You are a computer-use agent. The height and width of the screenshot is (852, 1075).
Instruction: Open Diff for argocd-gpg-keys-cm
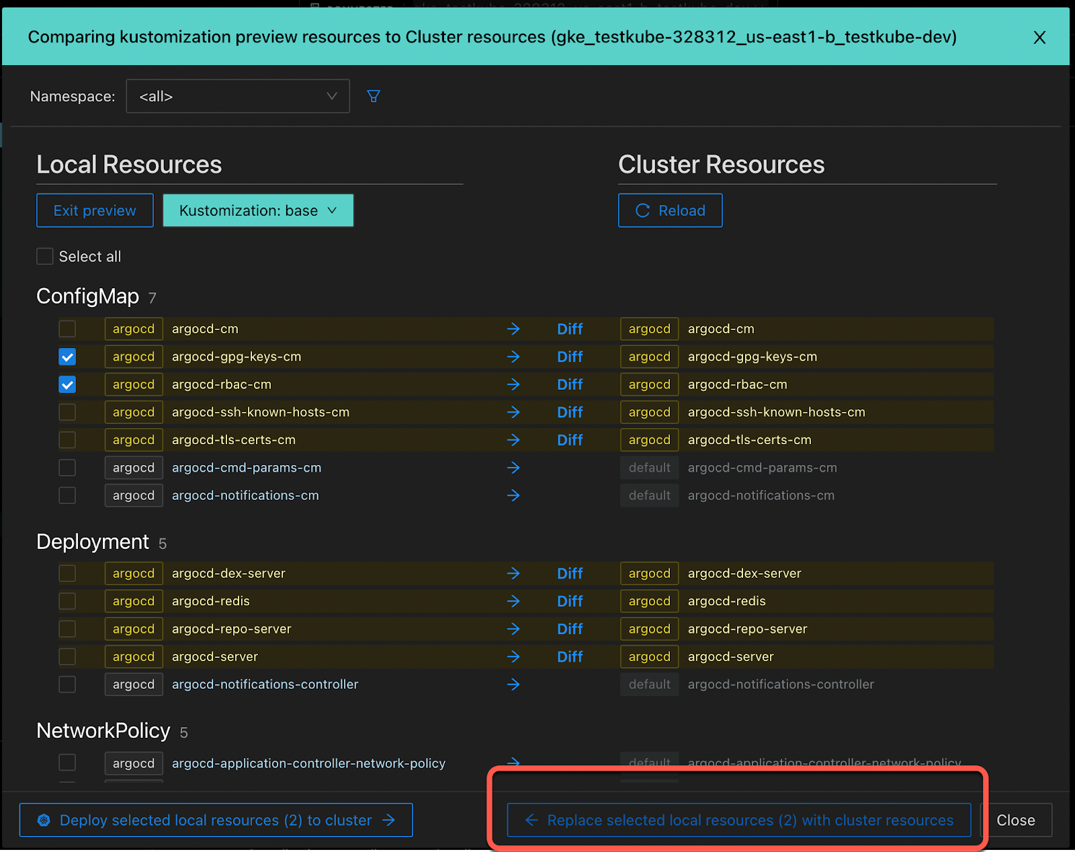(x=570, y=357)
